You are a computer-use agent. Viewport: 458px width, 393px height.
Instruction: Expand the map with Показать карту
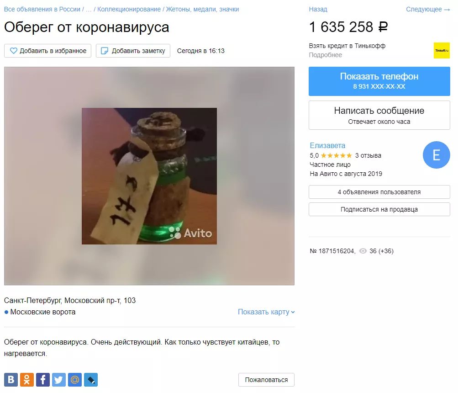coord(266,312)
